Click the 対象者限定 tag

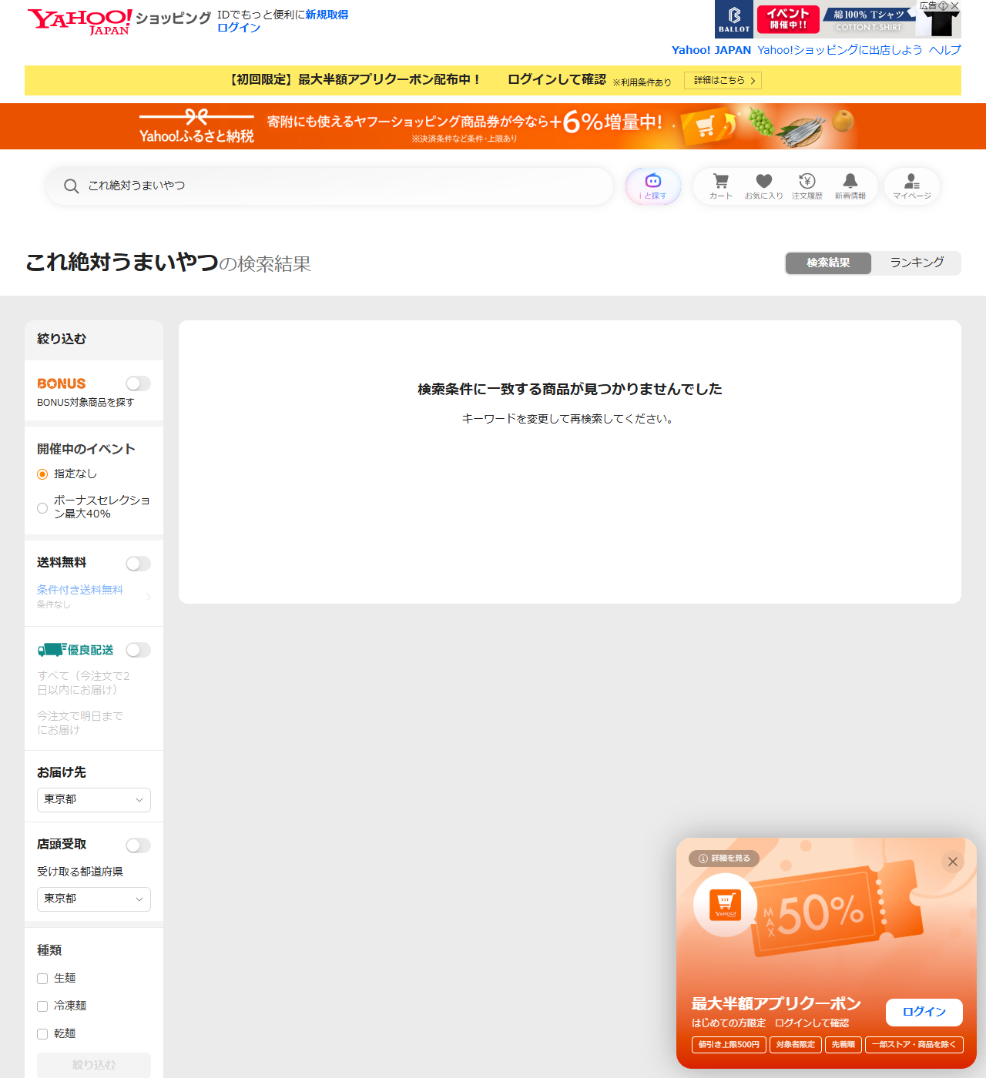pos(796,1045)
